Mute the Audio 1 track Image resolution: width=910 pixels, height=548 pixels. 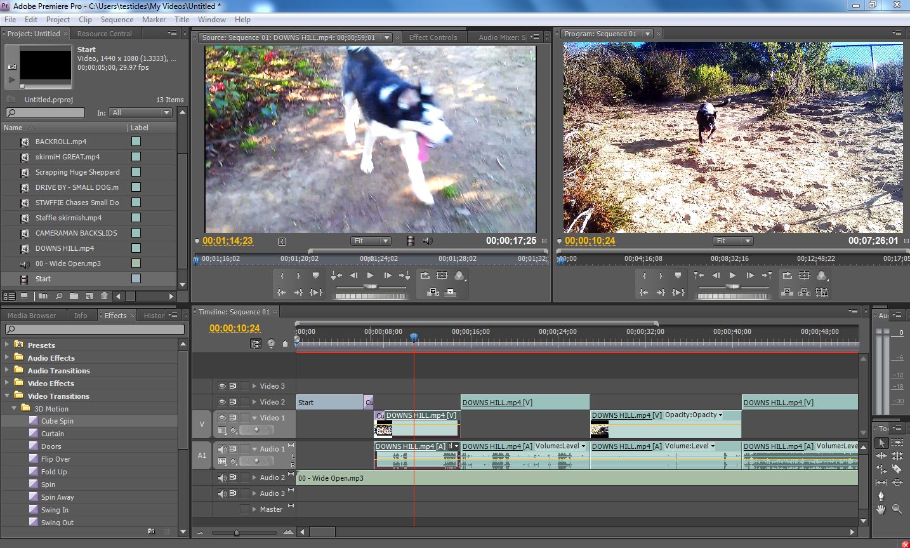click(222, 449)
